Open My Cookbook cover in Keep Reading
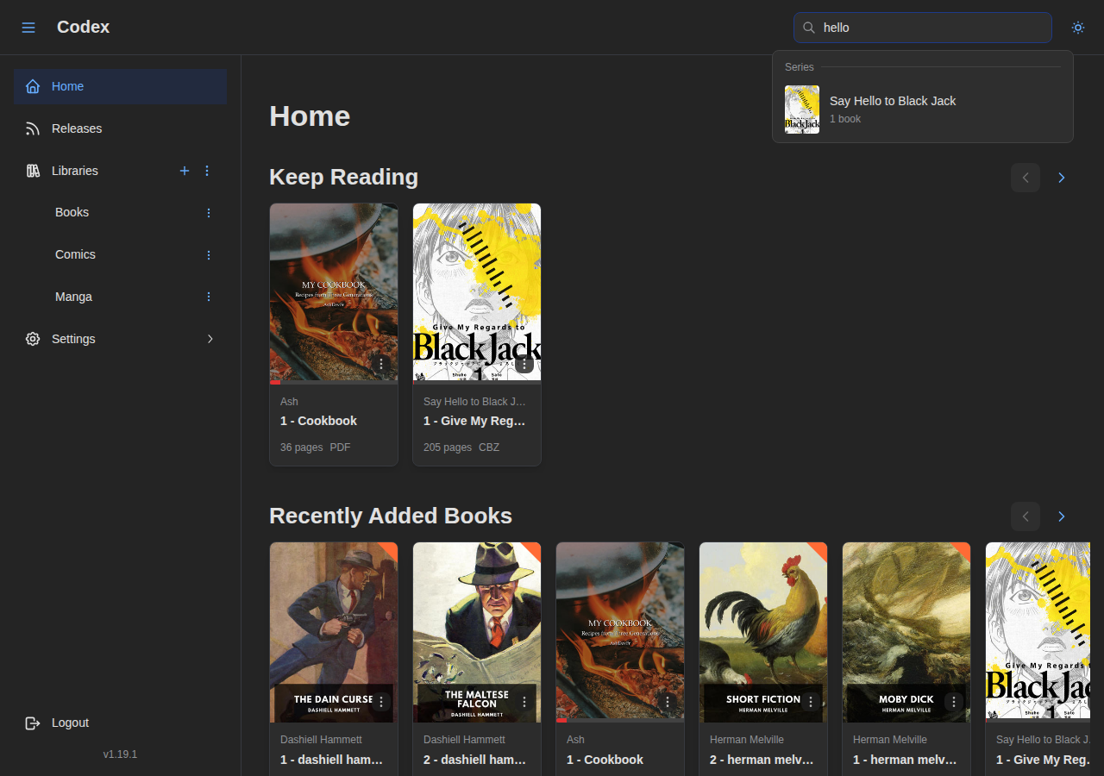 (x=334, y=292)
